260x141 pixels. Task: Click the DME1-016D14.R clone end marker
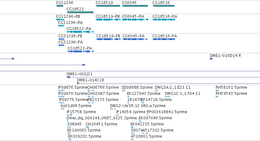point(211,59)
